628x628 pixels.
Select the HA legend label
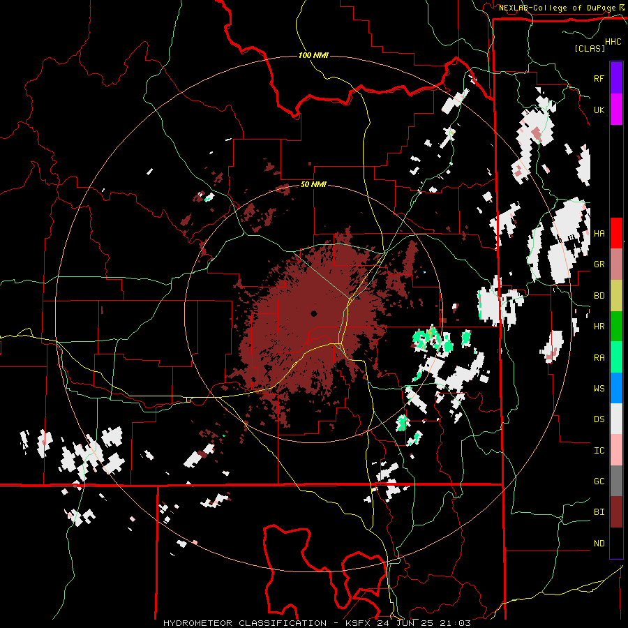click(599, 234)
